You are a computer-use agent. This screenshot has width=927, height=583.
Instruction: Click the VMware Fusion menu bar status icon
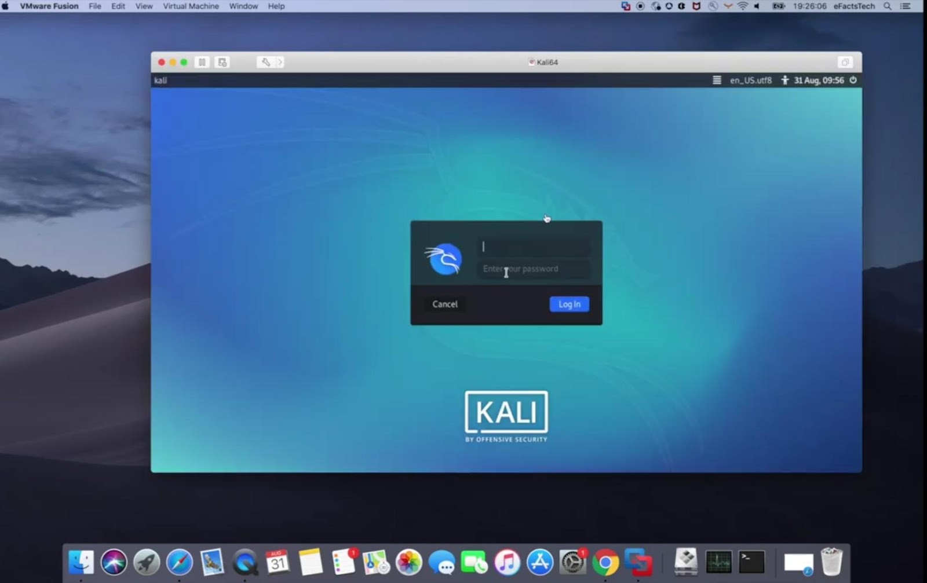click(x=626, y=6)
